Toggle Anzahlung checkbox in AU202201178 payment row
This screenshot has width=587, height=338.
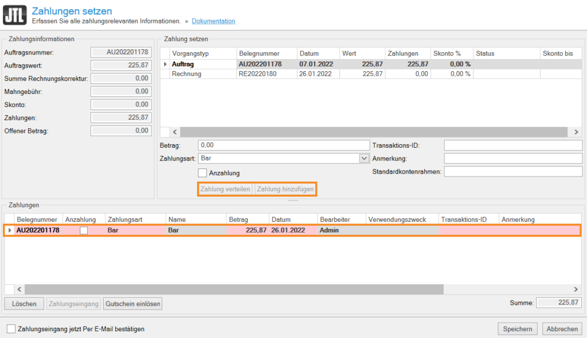click(x=84, y=230)
